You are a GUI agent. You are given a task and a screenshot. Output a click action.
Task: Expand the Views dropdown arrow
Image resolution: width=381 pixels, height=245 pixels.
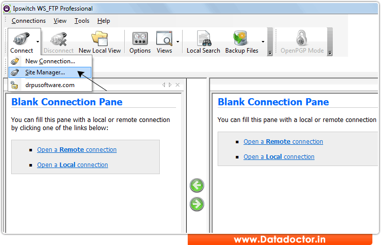(x=178, y=42)
